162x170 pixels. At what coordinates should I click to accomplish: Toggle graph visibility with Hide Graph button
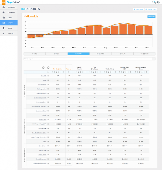click(x=151, y=17)
